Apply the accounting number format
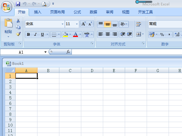 tap(152, 35)
